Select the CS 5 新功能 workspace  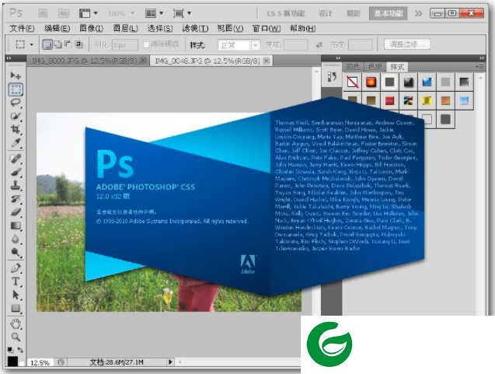click(286, 13)
